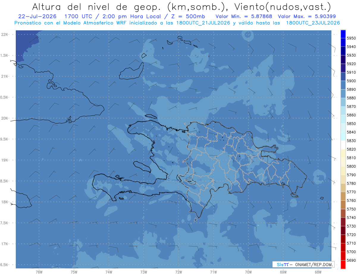Click 'Valor Min. = 5.87868' value

click(244, 16)
